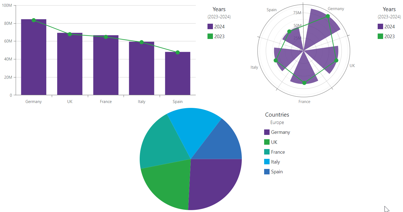Click France axis label under bar chart
403x212 pixels.
point(106,102)
